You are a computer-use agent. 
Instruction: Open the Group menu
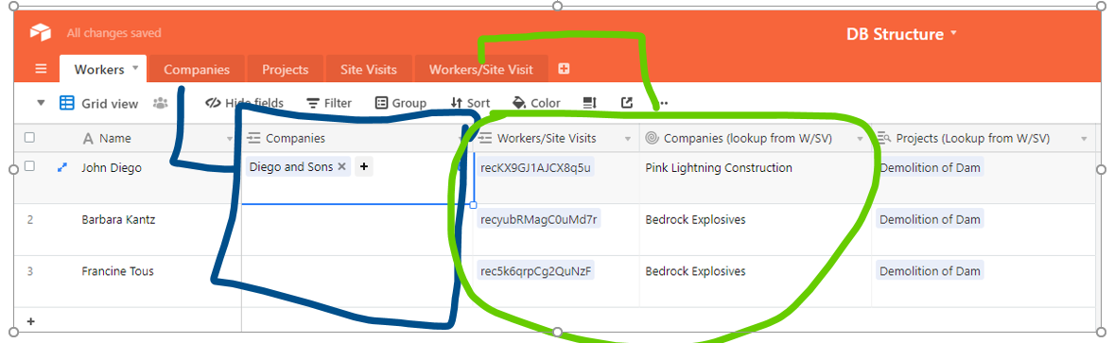point(401,103)
